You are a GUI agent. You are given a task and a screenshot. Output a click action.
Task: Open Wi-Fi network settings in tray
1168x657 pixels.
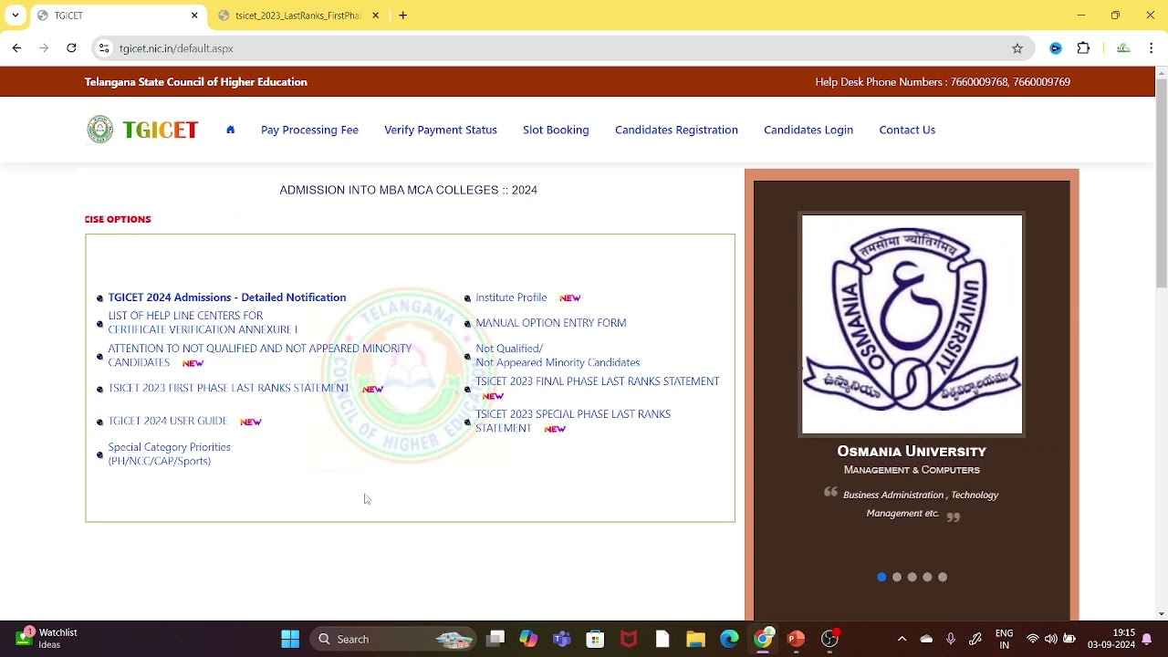pos(1033,639)
